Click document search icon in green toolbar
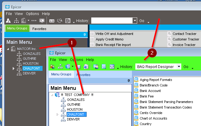Screen dimensions: 201x126 [104, 67]
